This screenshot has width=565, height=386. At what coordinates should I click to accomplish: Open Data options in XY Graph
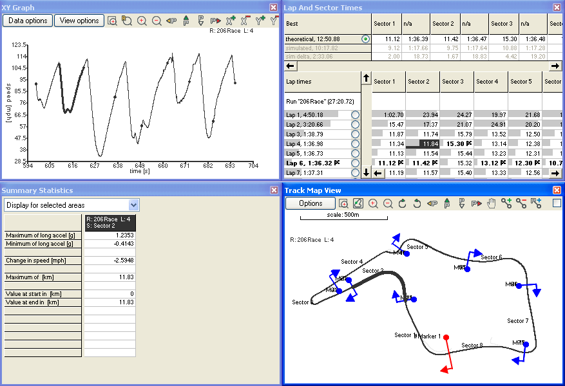tap(28, 21)
